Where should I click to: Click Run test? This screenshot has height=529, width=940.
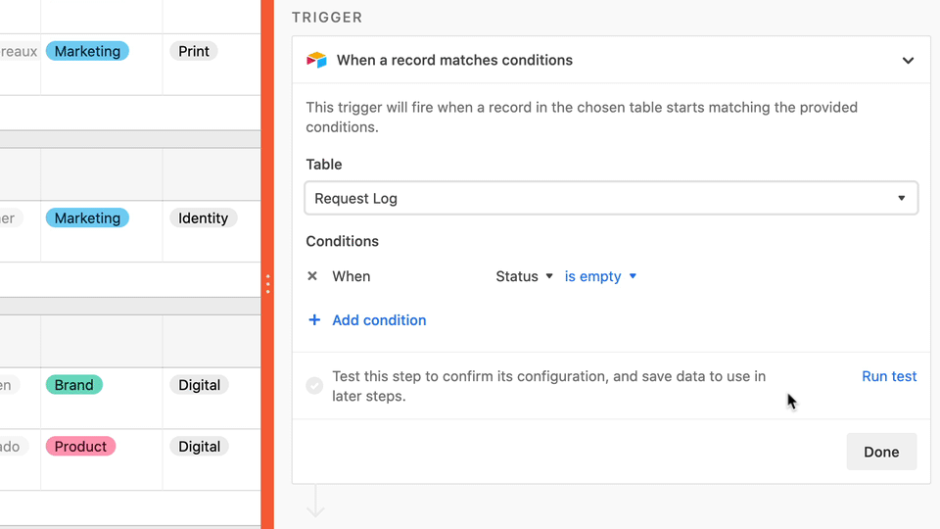point(889,376)
